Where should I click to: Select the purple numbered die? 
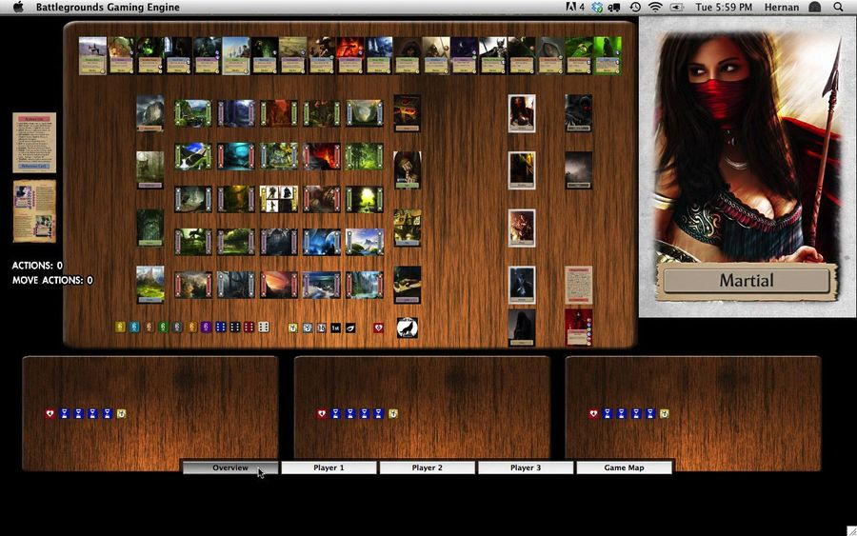206,328
